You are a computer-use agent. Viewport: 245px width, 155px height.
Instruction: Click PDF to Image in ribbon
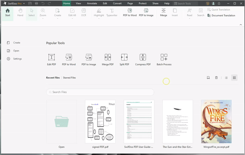[x=146, y=13]
